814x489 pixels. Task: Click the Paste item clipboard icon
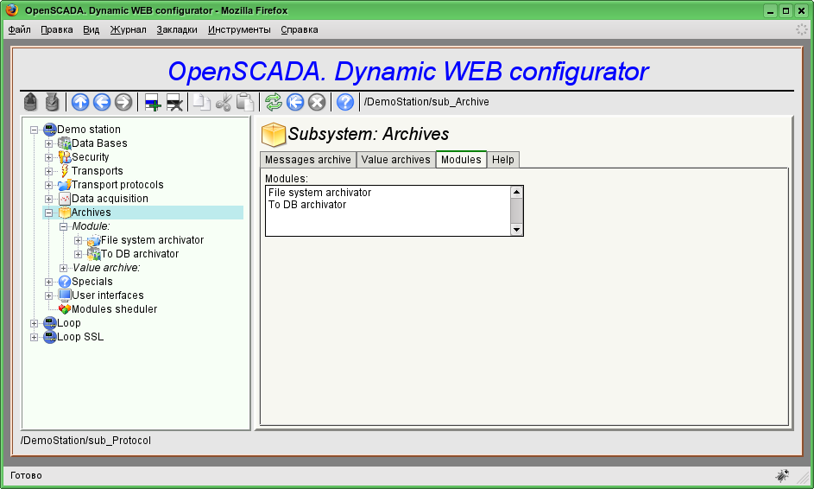click(244, 102)
